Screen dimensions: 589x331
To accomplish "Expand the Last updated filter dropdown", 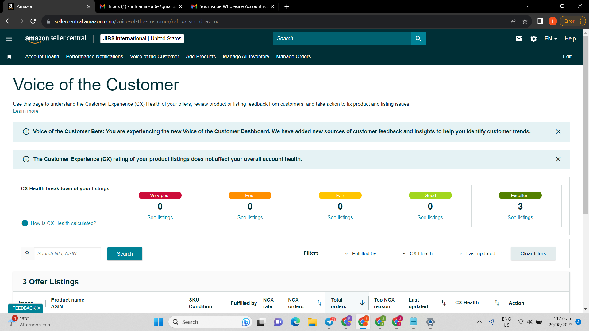I will (x=477, y=253).
